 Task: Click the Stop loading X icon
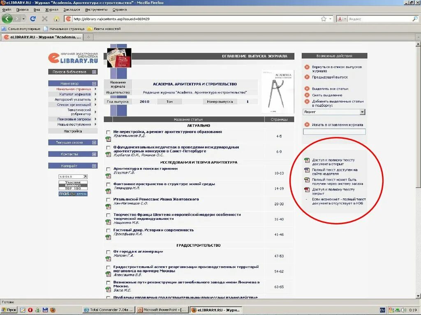pos(44,19)
